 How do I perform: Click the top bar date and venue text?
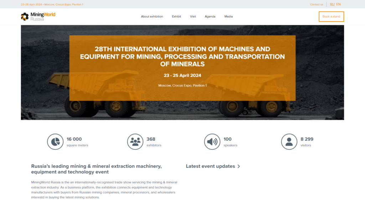click(52, 4)
